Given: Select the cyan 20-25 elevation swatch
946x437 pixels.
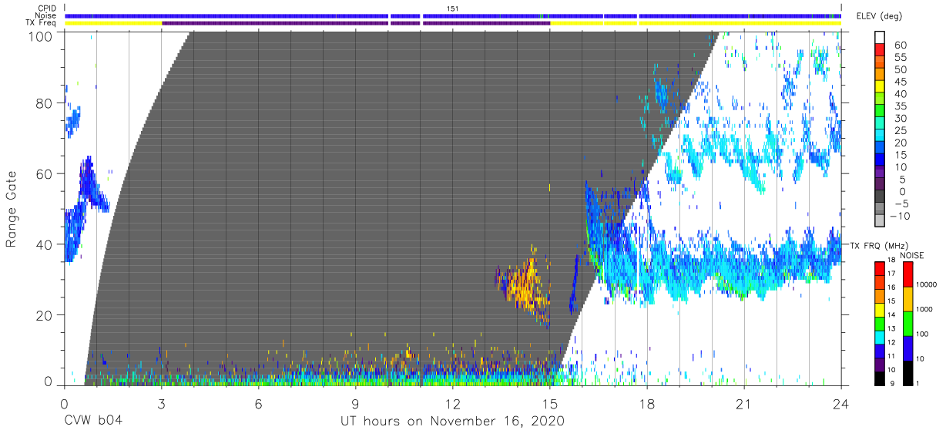Looking at the screenshot, I should [x=881, y=136].
